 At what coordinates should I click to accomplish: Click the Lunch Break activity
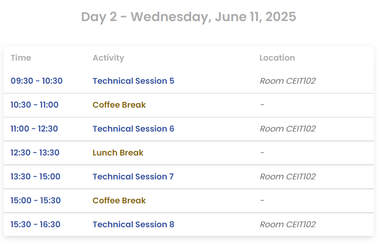click(x=118, y=153)
